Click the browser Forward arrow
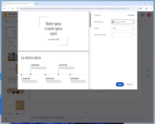This screenshot has height=124, width=155. [8, 9]
